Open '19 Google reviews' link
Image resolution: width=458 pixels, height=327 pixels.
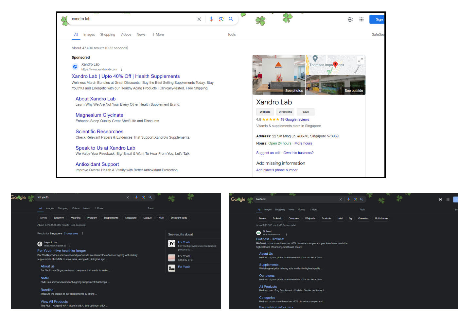point(295,120)
